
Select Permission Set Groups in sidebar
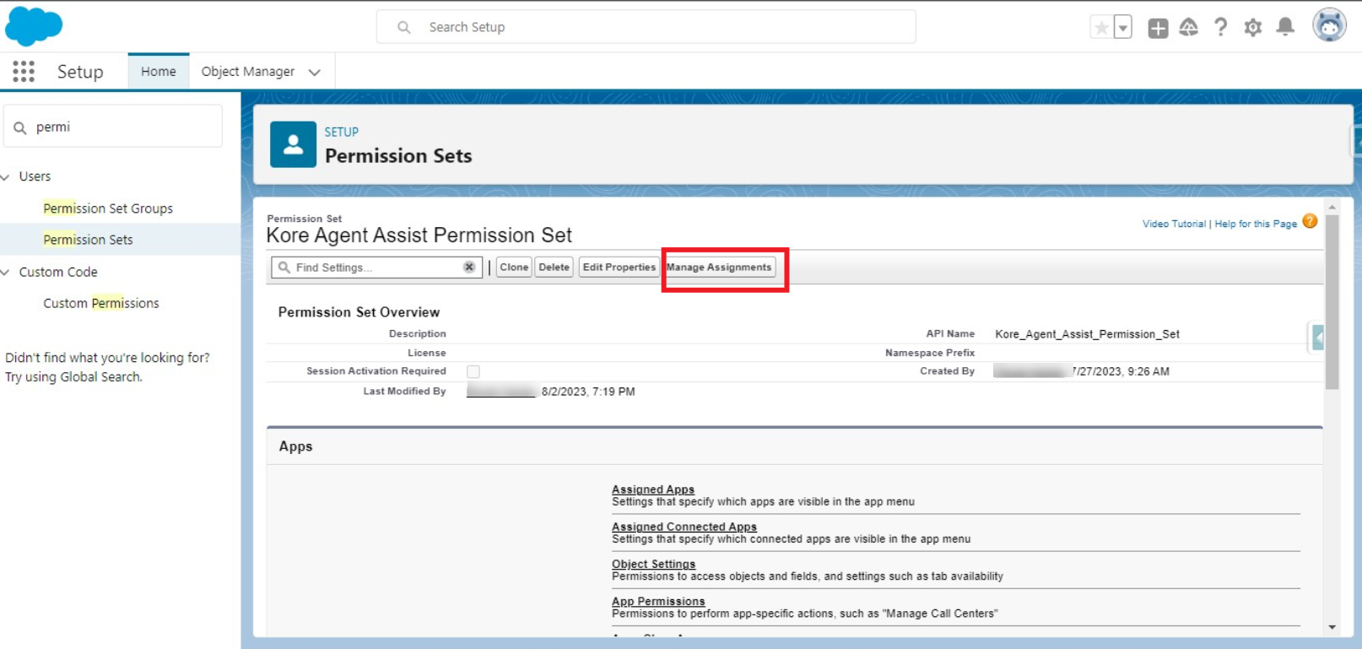(x=108, y=208)
